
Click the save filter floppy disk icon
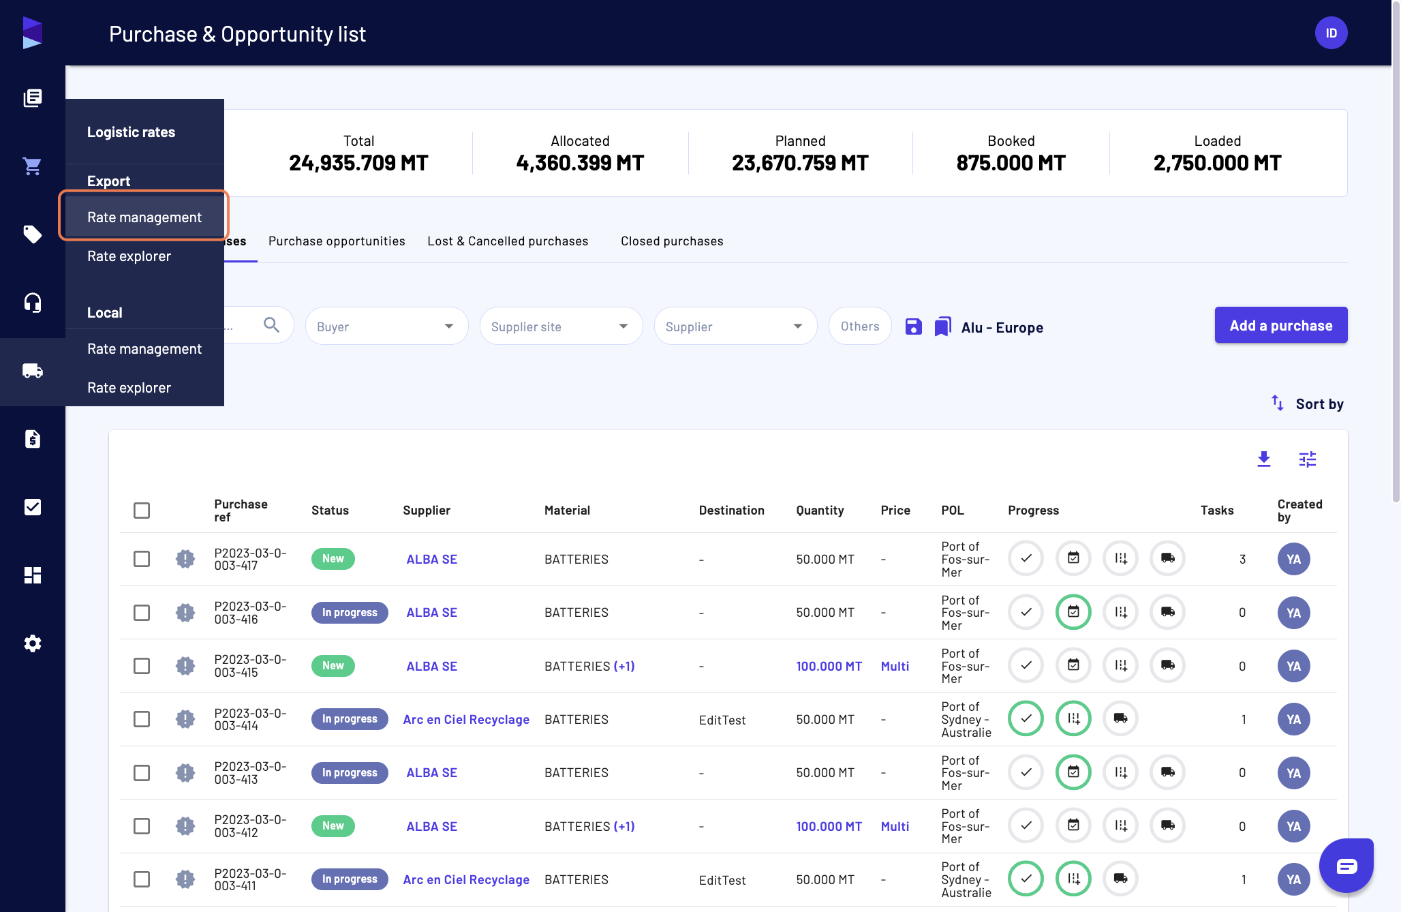[x=914, y=326]
